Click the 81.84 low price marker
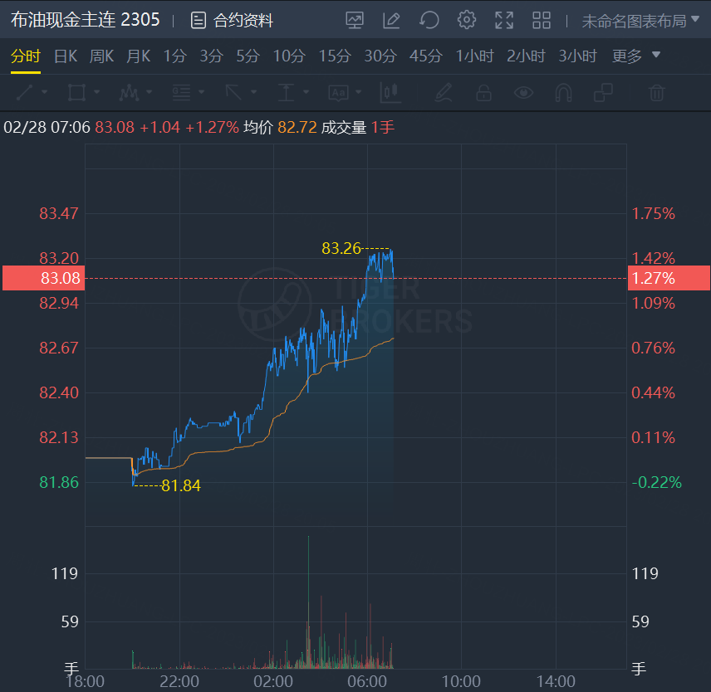Viewport: 711px width, 692px height. click(x=181, y=485)
